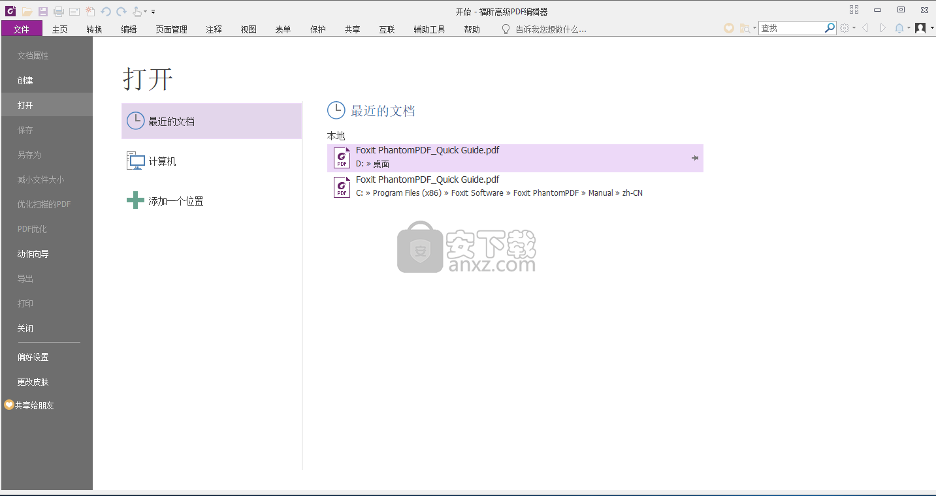Expand the folder search dropdown arrow
The image size is (936, 496).
(754, 29)
